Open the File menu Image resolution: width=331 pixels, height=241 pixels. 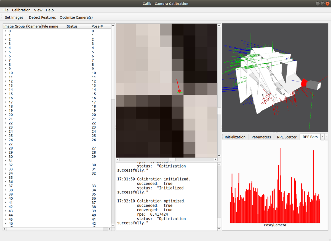click(5, 10)
